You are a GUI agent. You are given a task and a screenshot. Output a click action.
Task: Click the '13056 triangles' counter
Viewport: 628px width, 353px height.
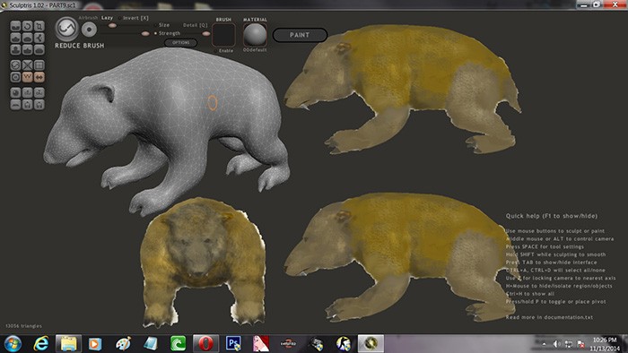point(23,326)
